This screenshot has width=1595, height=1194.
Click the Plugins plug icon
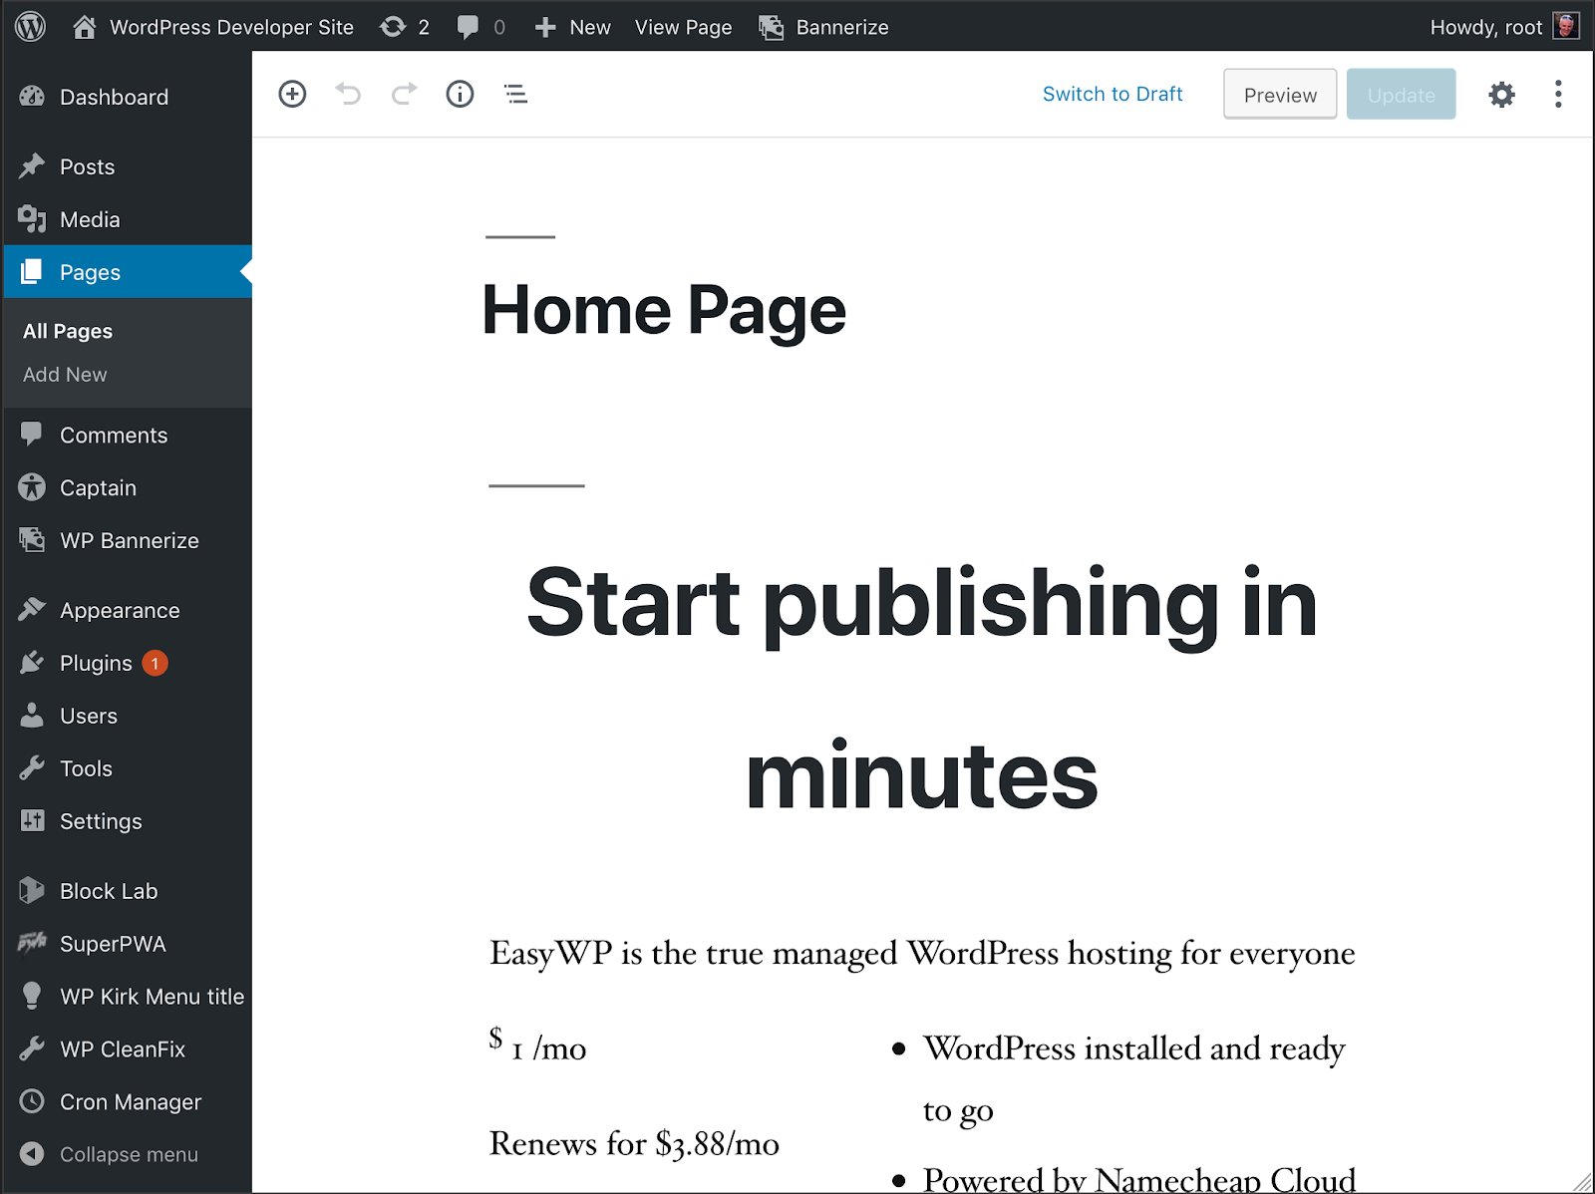32,663
